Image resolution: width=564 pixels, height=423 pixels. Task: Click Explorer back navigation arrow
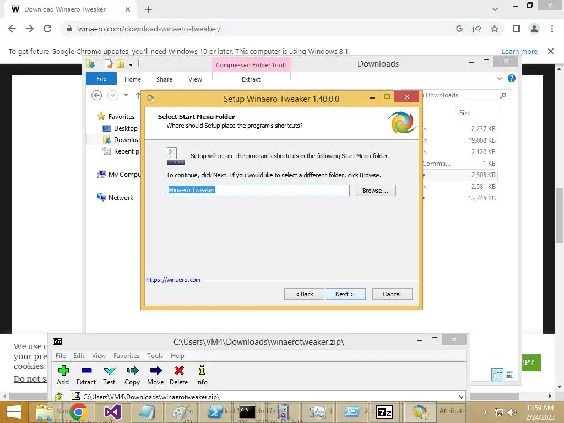point(97,95)
